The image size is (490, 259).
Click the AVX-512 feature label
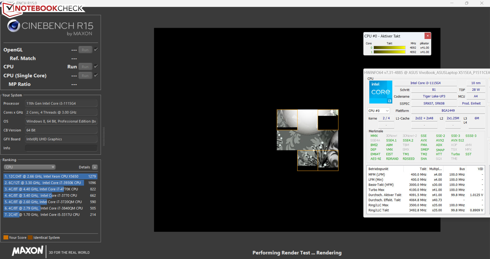pyautogui.click(x=458, y=140)
